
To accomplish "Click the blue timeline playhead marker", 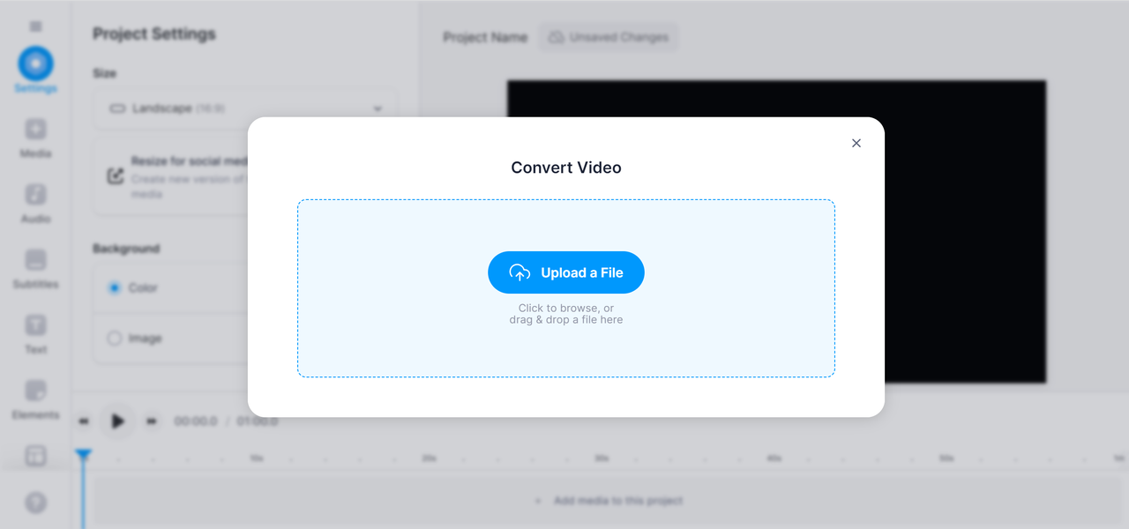I will pyautogui.click(x=83, y=455).
